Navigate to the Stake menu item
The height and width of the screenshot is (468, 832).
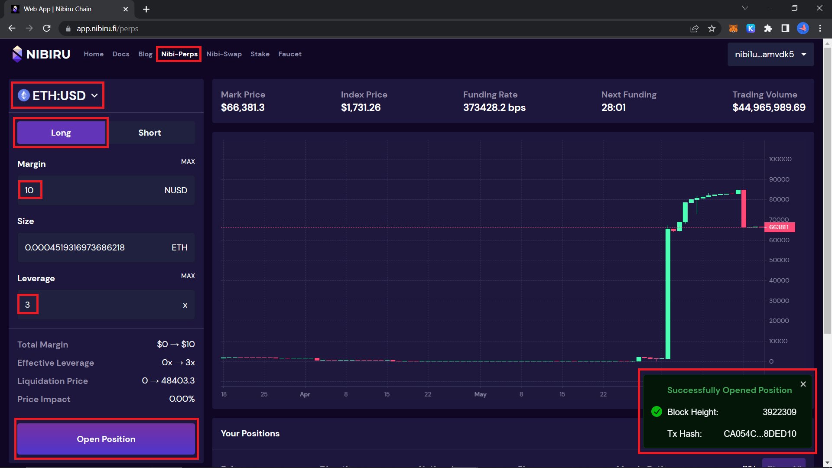[260, 54]
